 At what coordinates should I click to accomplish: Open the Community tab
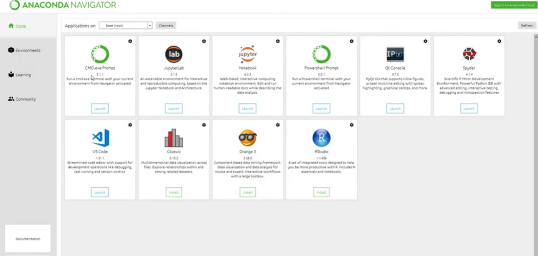(25, 99)
